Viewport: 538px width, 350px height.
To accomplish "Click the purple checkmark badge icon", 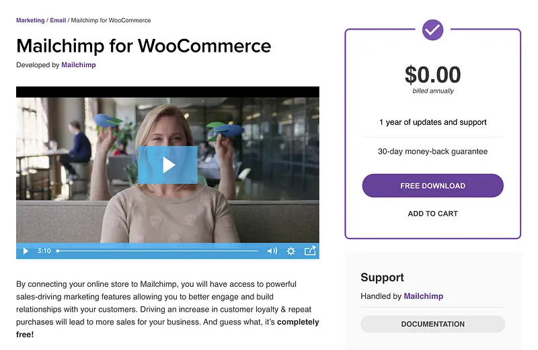I will click(432, 30).
